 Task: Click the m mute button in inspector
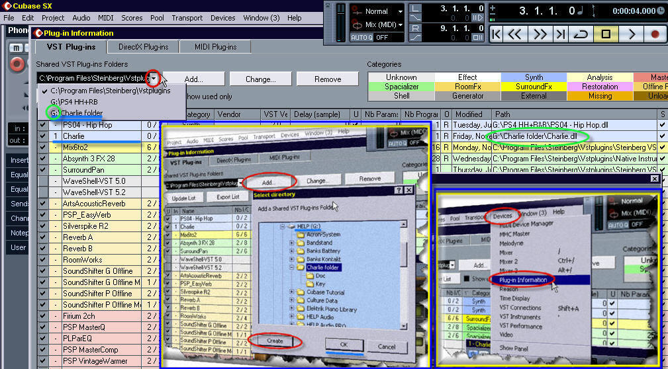tap(17, 47)
